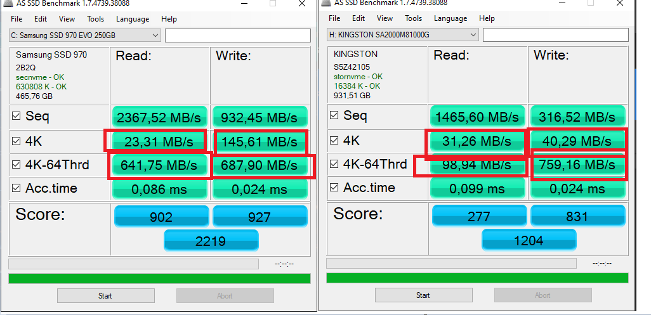Uncheck 4K test in Samsung window

tap(16, 141)
